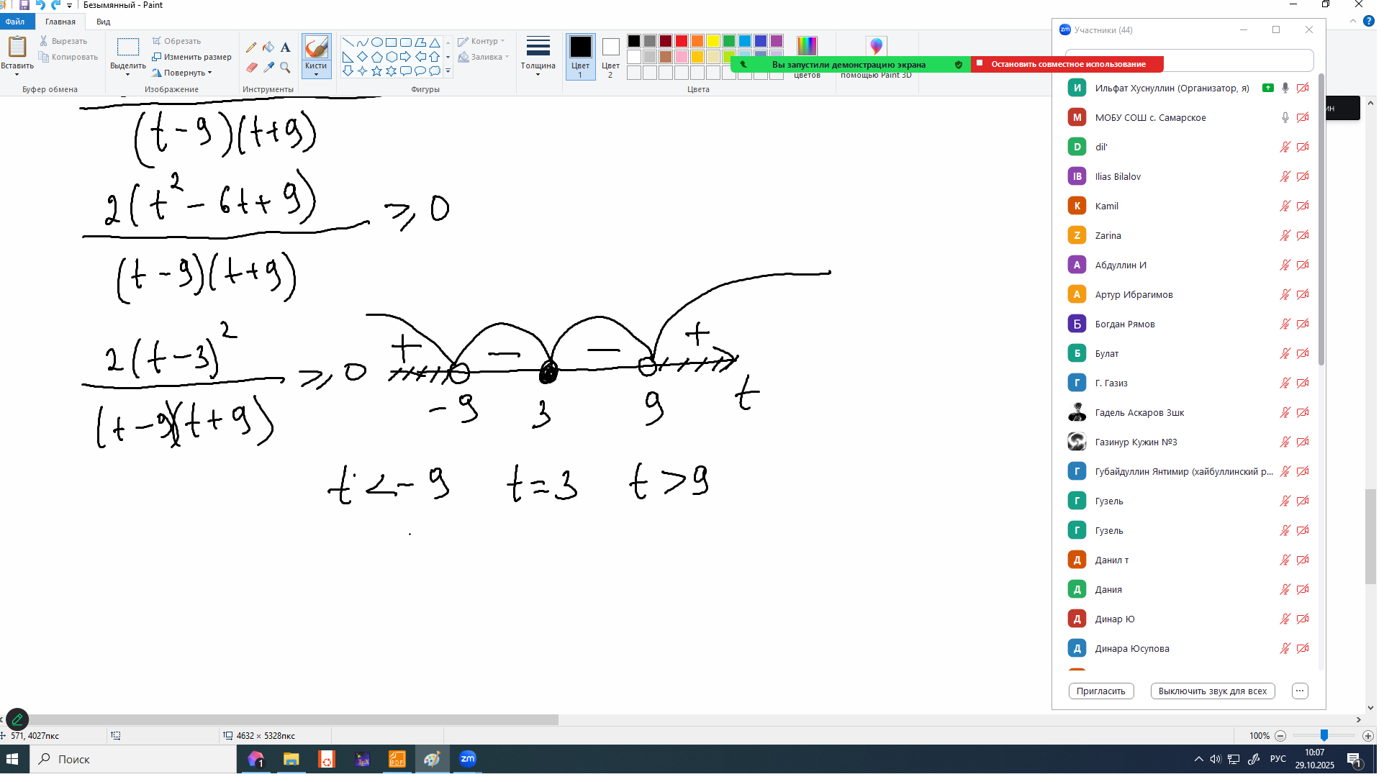
Task: Open the Повернуть rotate dropdown
Action: [x=183, y=73]
